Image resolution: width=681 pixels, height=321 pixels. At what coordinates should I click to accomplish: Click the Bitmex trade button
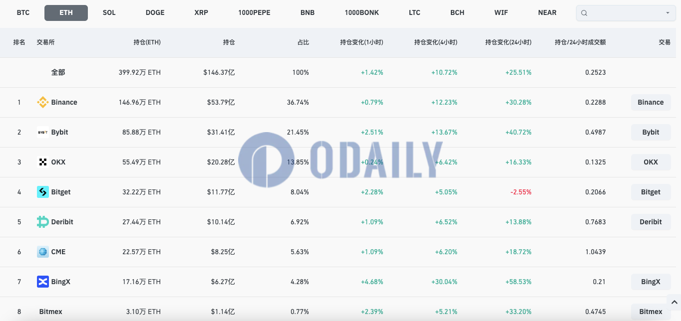click(651, 312)
